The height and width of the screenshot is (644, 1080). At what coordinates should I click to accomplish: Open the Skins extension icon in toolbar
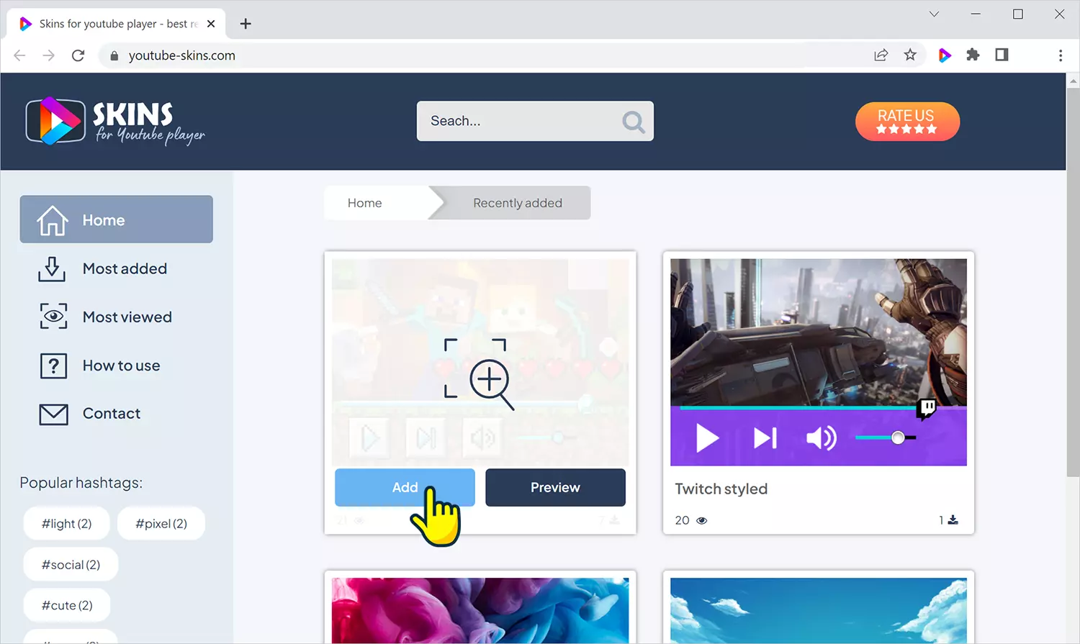coord(945,55)
